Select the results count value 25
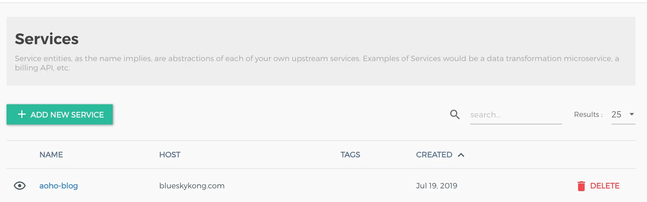 (x=616, y=114)
